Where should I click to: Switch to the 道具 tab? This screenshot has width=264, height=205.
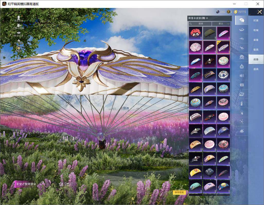(x=256, y=69)
